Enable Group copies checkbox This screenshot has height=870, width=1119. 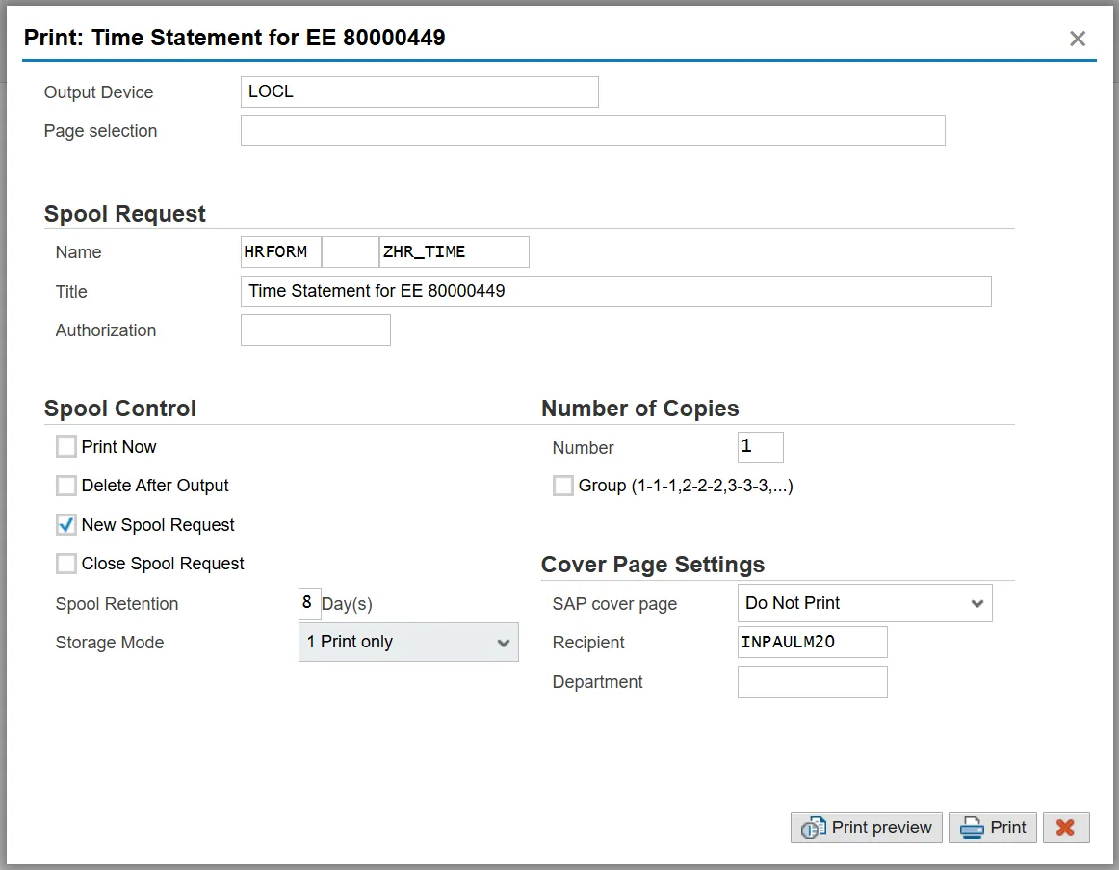[563, 487]
